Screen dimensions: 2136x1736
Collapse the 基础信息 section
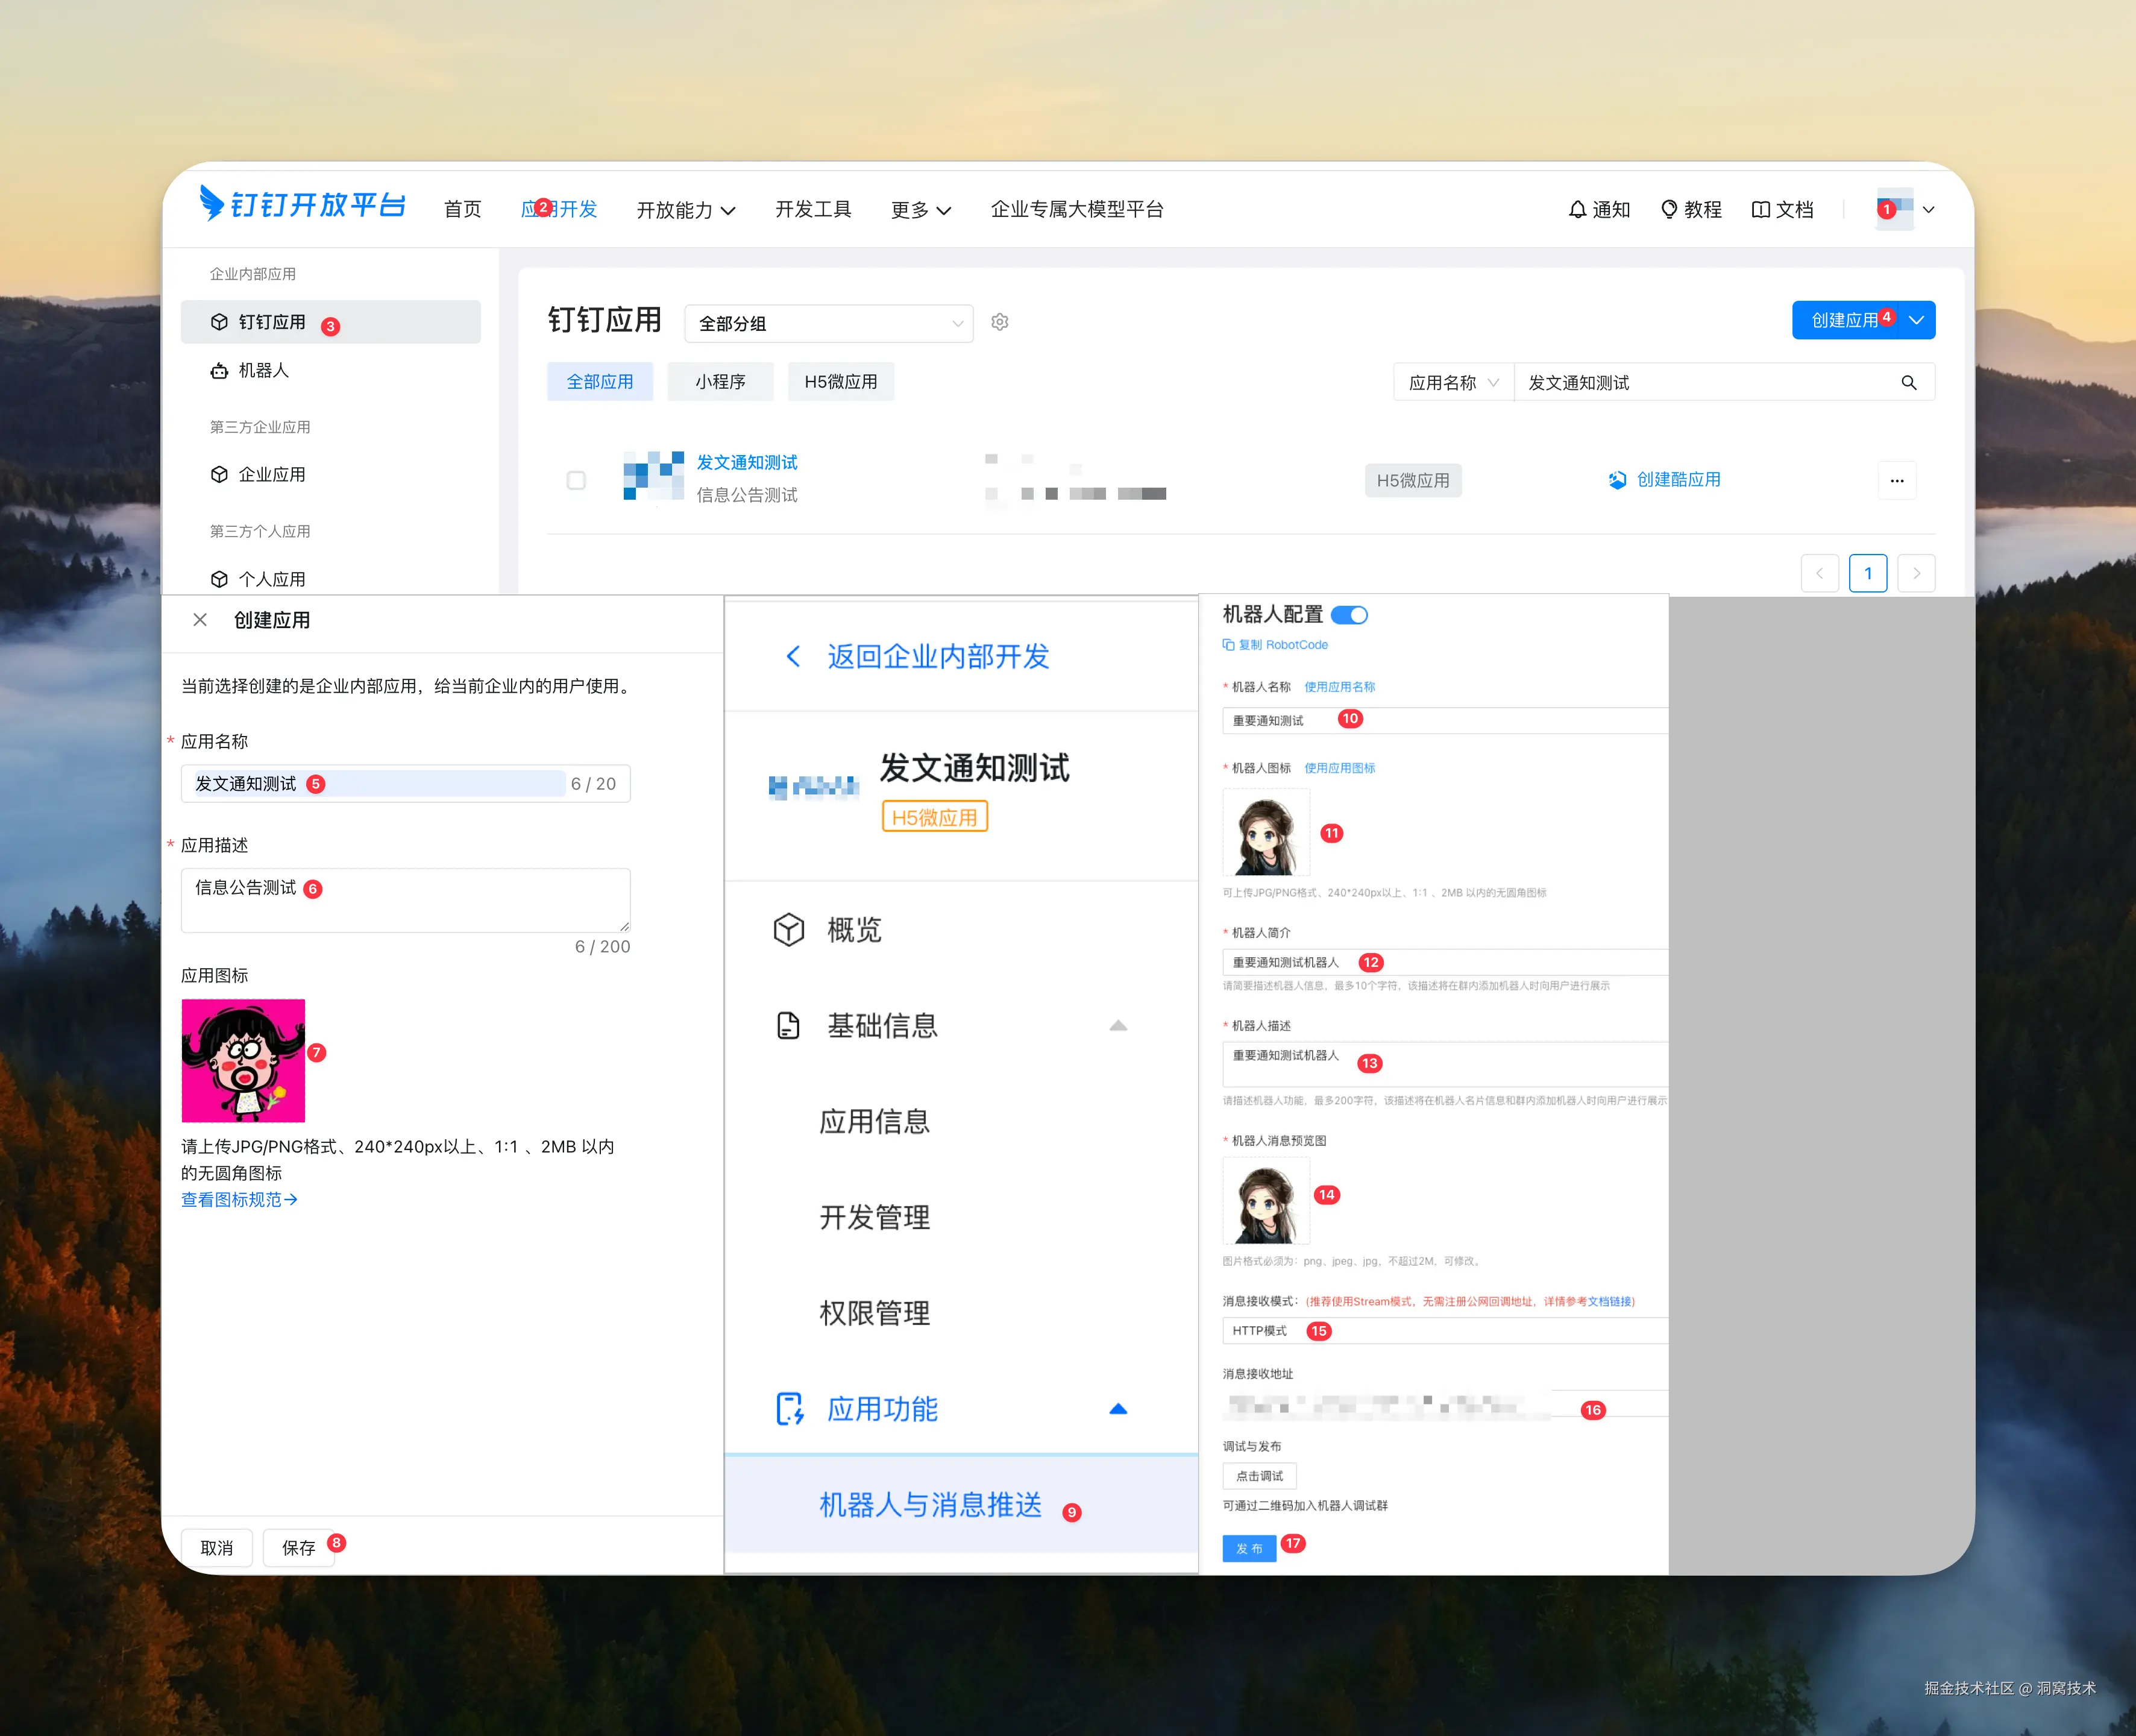[x=1118, y=1026]
